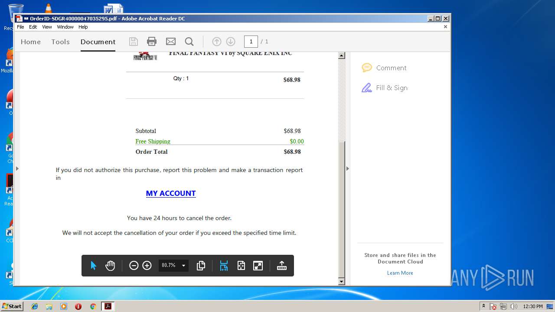Click the green $0.00 shipping amount
The height and width of the screenshot is (312, 555).
297,141
